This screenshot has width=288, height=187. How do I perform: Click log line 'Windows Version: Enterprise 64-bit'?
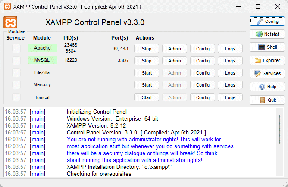pyautogui.click(x=113, y=119)
